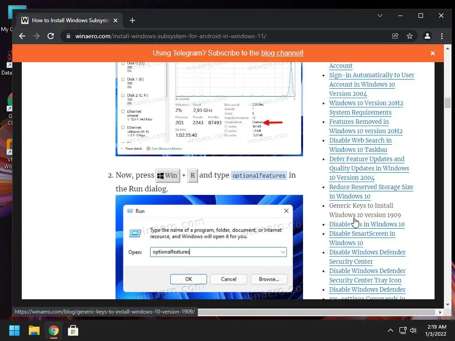Click the padlock site info icon

[x=68, y=36]
